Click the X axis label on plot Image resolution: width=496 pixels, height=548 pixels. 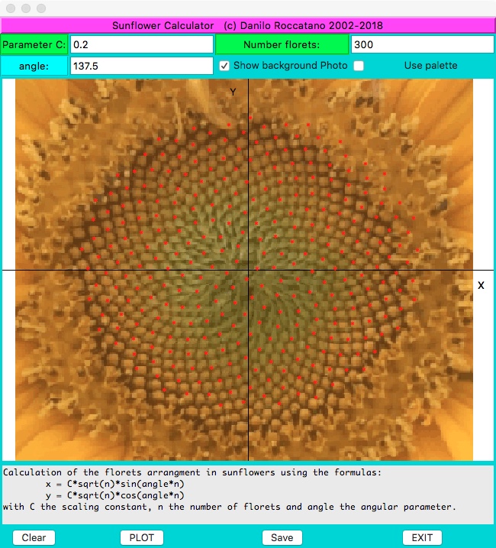click(x=481, y=285)
